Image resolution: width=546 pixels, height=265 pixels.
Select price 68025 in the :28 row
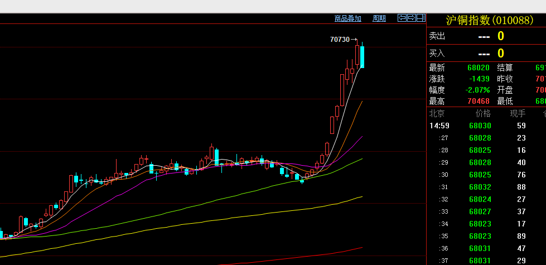click(x=480, y=151)
